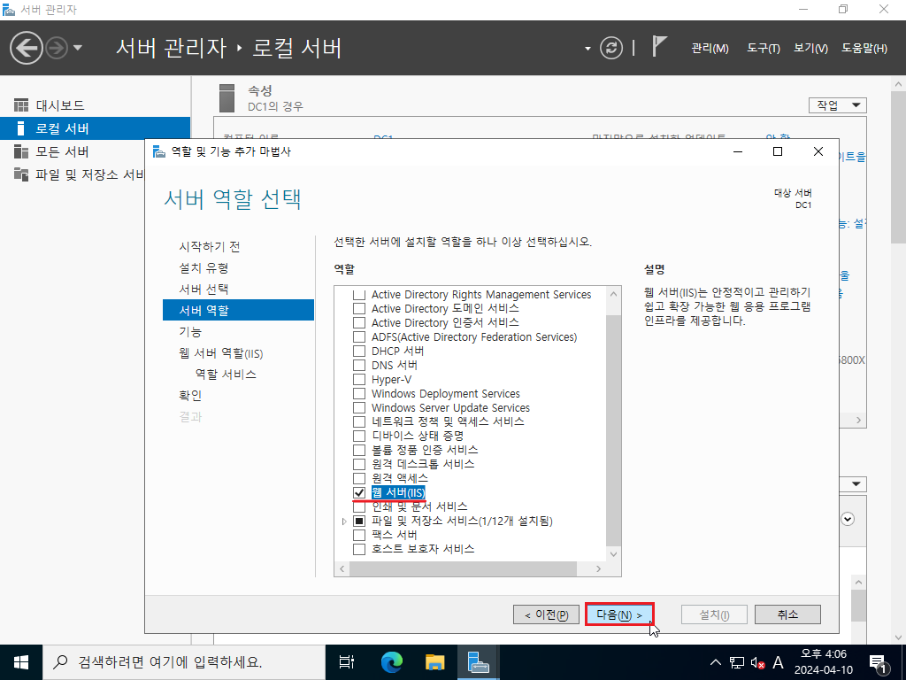Select 파일 및 저장소 서비스 in sidebar
This screenshot has height=680, width=906.
73,174
